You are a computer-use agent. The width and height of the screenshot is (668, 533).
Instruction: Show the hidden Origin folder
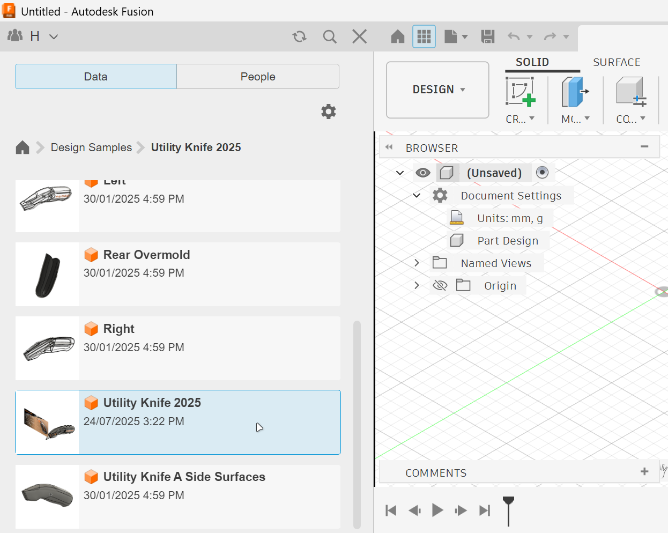tap(440, 285)
